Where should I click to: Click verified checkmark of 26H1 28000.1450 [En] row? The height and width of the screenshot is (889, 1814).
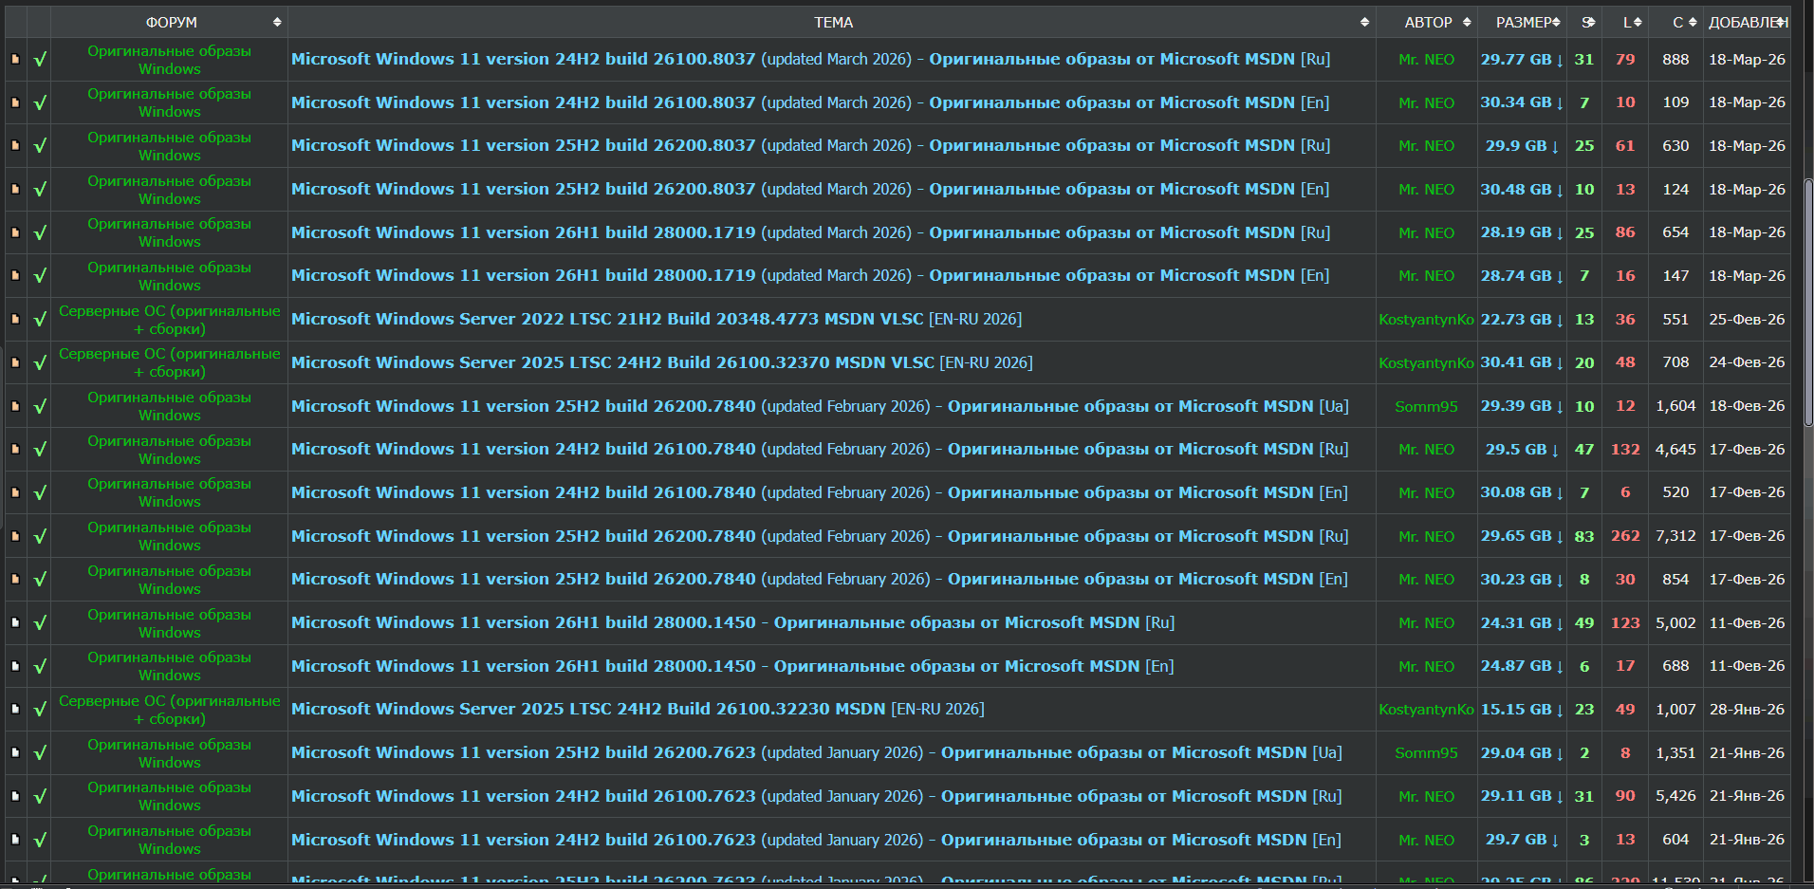click(x=40, y=666)
